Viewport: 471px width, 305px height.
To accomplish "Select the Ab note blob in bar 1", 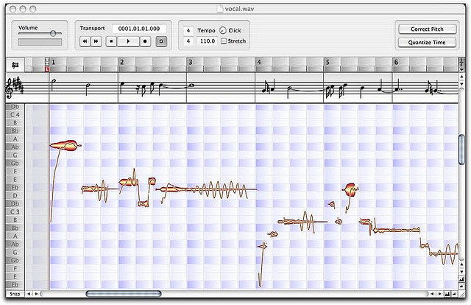I will (x=65, y=145).
